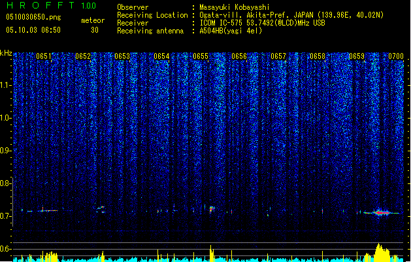Click the 0654 time marker
The width and height of the screenshot is (411, 262).
161,56
